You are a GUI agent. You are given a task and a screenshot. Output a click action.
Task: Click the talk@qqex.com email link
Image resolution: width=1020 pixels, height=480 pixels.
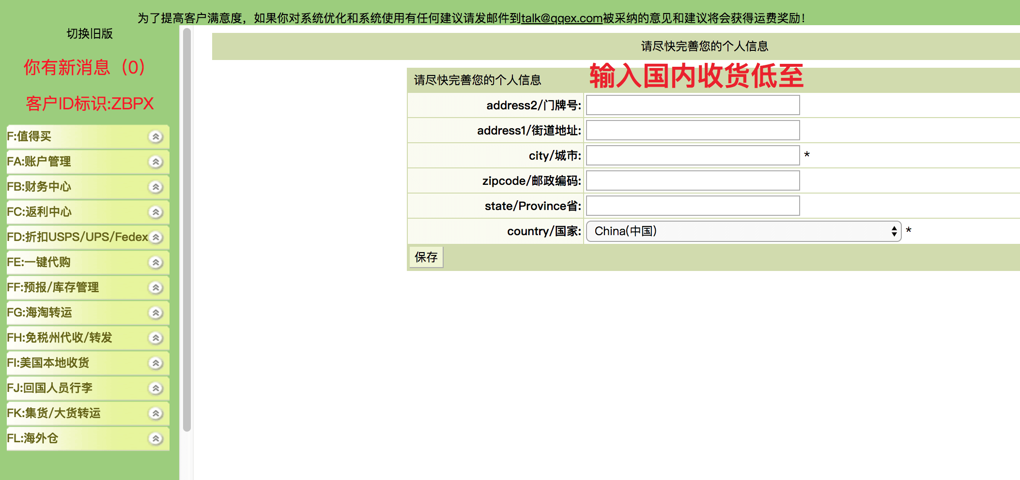tap(562, 18)
